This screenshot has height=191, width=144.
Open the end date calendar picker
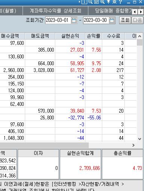pos(112,20)
